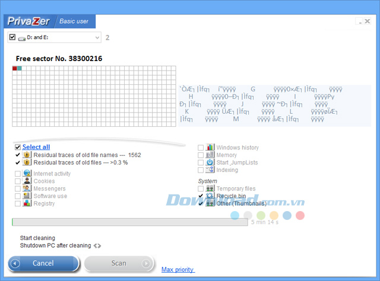Click the Select all link

click(36, 147)
